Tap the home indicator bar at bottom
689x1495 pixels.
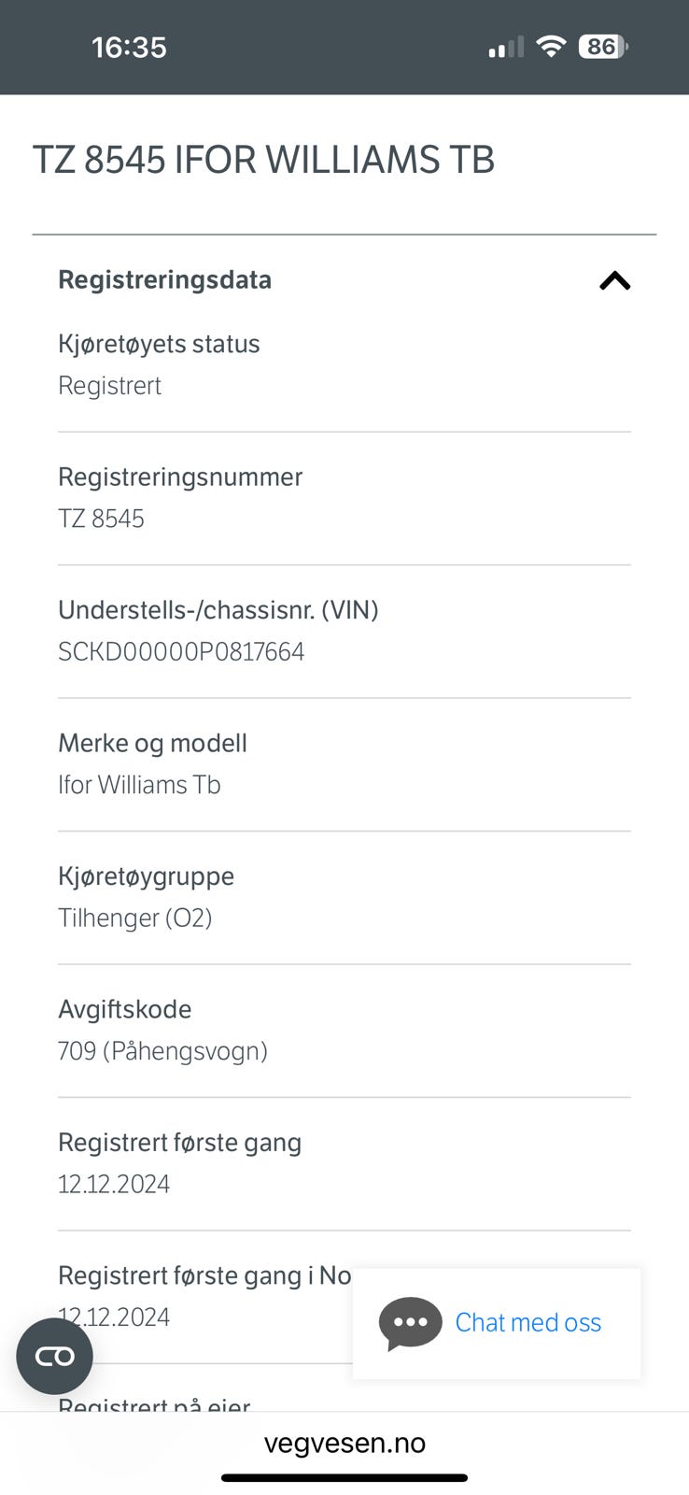344,1477
